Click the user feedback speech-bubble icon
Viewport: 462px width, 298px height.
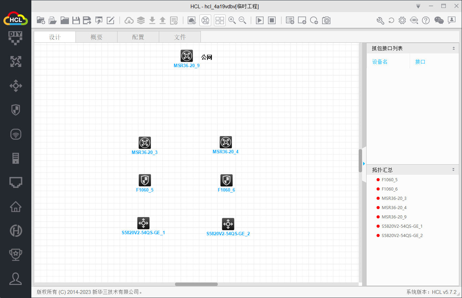(452, 20)
